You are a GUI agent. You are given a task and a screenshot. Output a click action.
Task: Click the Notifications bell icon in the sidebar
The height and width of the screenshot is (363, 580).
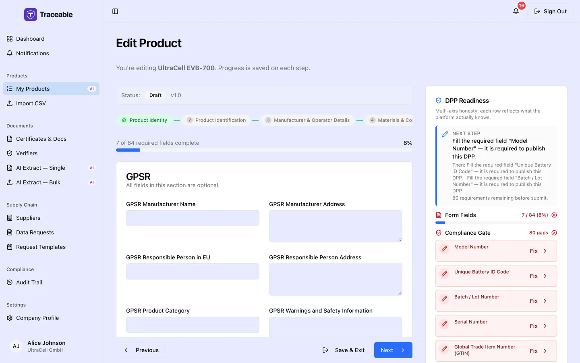click(10, 53)
